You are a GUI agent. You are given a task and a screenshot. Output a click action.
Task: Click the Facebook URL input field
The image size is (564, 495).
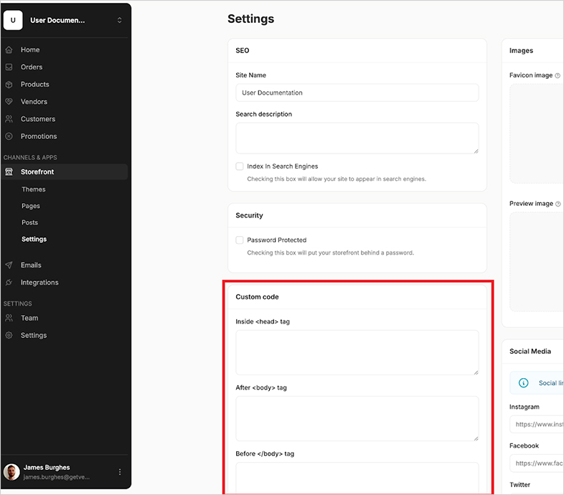click(536, 463)
